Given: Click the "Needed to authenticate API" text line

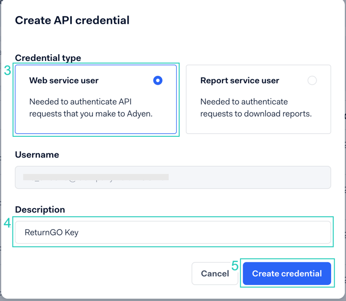Looking at the screenshot, I should (x=80, y=102).
